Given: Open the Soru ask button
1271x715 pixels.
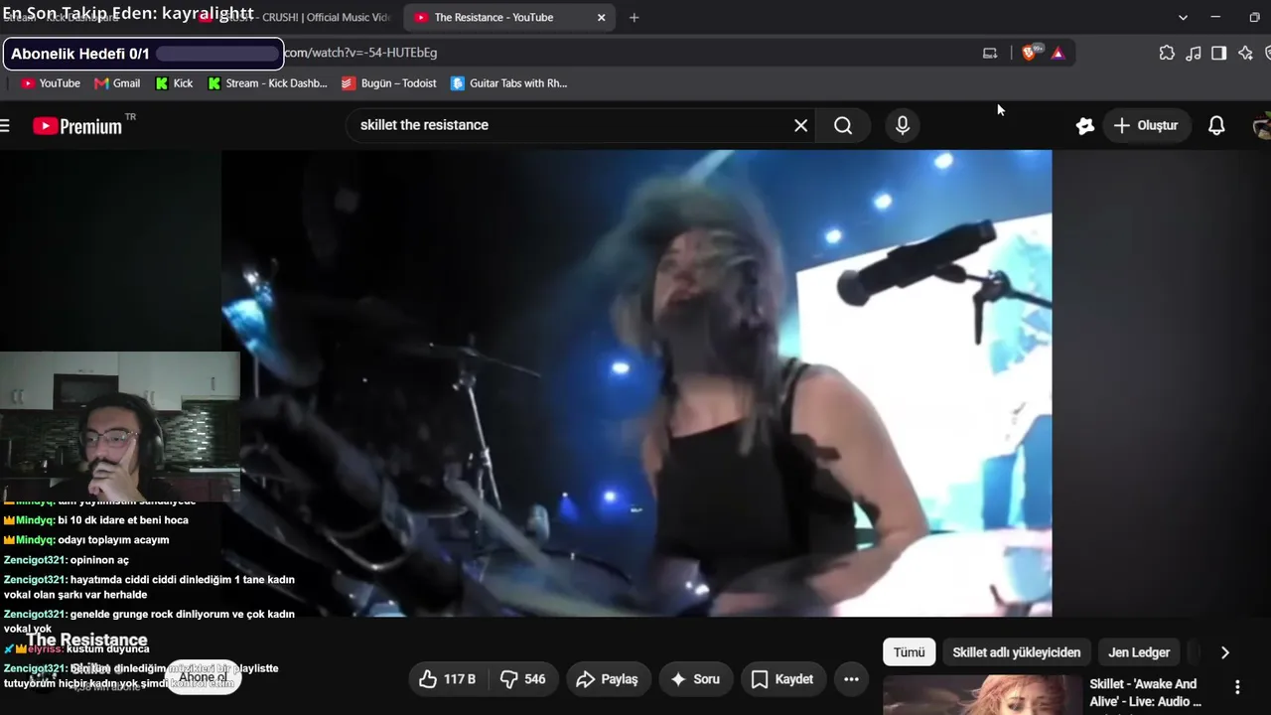Looking at the screenshot, I should pos(695,679).
